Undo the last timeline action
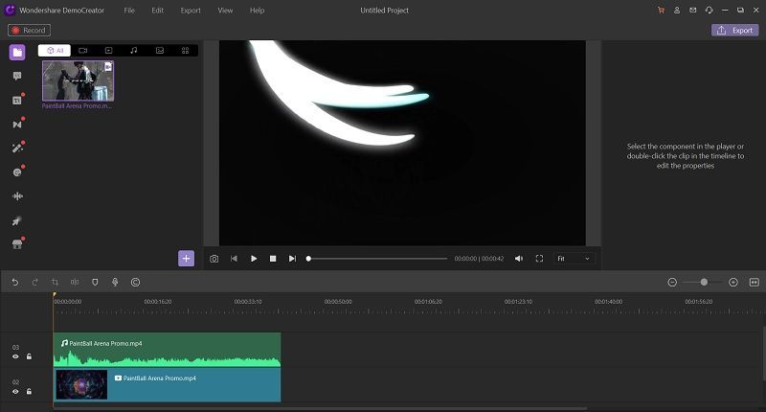Viewport: 766px width, 412px height. tap(15, 282)
